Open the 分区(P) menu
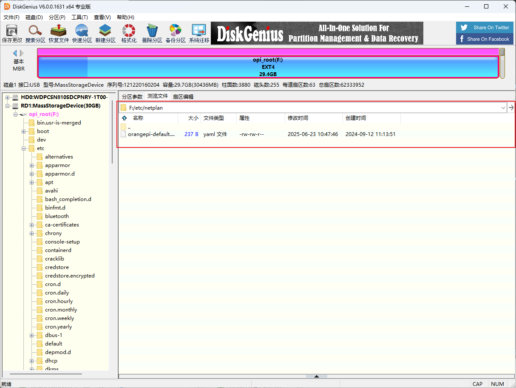Viewport: 516px width, 388px height. click(x=57, y=17)
